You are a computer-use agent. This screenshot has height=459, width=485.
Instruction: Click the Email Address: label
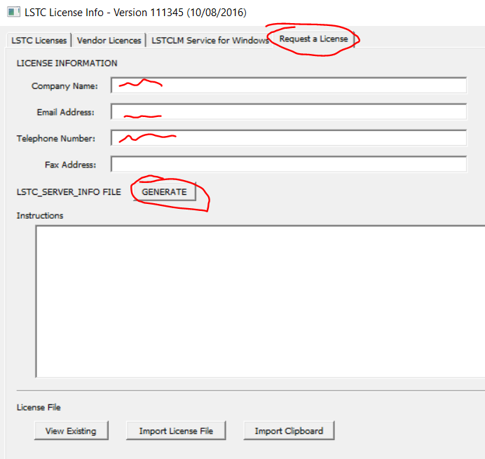[66, 112]
